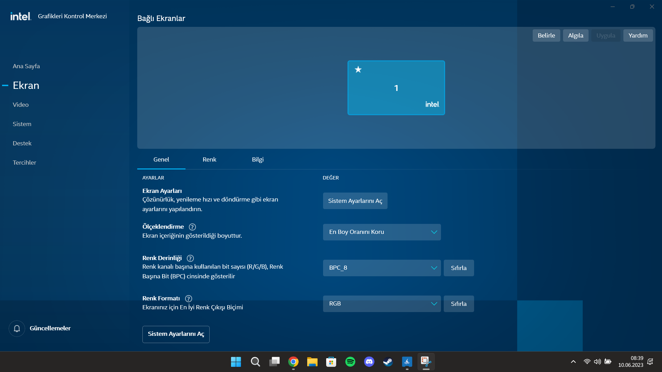Open Spotify from the taskbar
Image resolution: width=662 pixels, height=372 pixels.
pos(350,362)
